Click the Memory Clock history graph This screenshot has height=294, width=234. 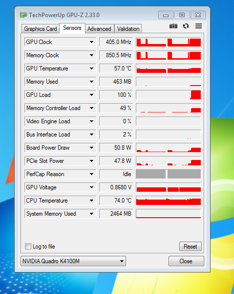click(x=169, y=55)
